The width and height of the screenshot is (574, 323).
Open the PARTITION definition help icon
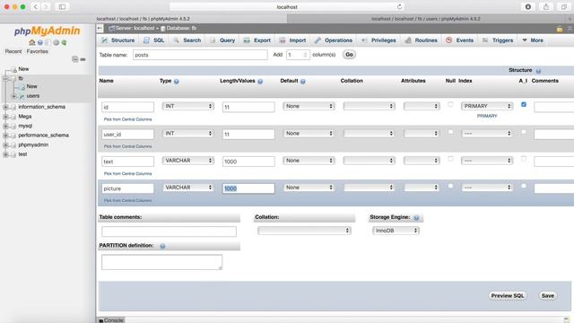pyautogui.click(x=162, y=246)
